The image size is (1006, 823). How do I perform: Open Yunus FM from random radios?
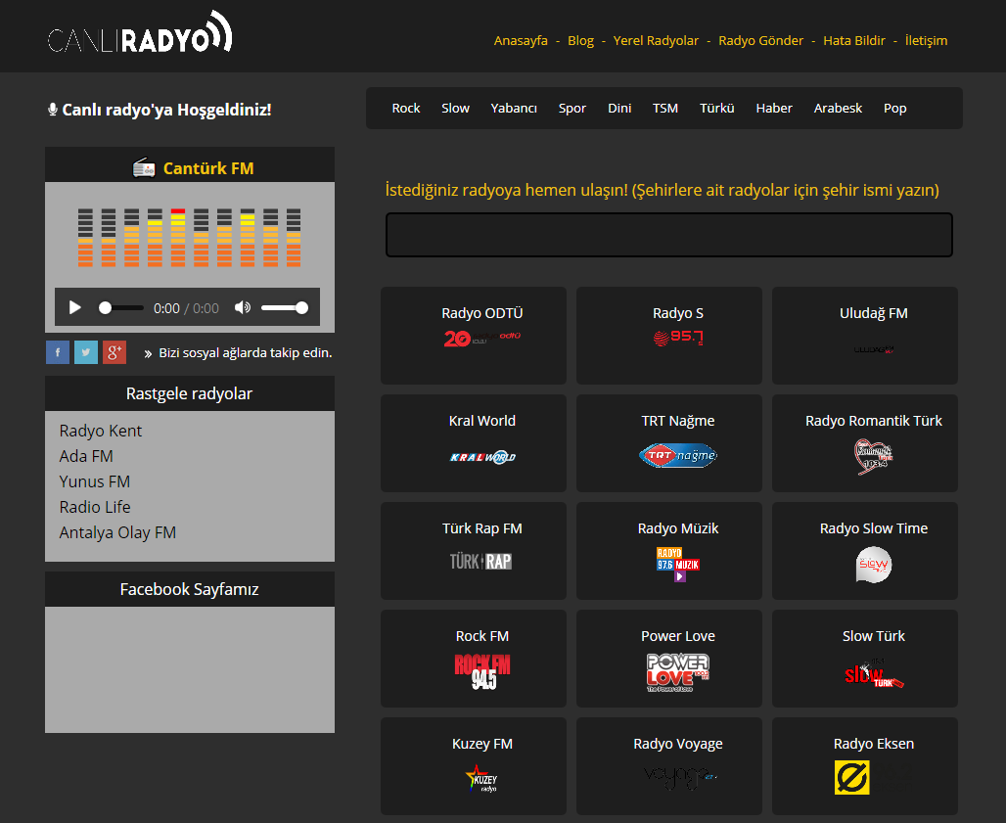pos(95,481)
